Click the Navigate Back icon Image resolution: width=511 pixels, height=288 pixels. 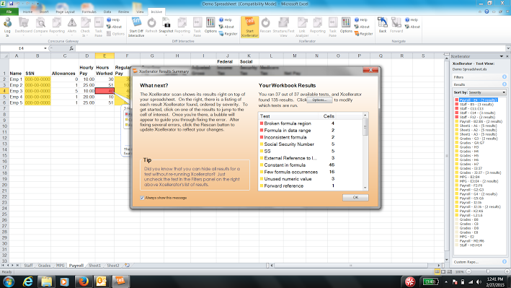click(383, 25)
